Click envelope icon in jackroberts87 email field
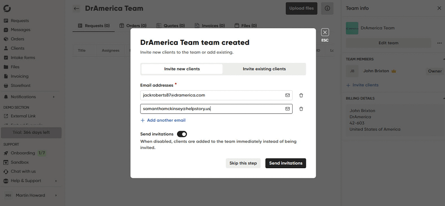 click(x=288, y=95)
